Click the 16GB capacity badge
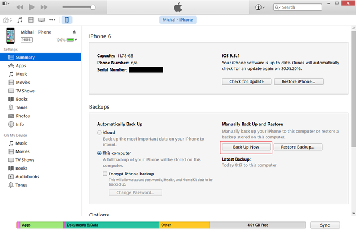357x234 pixels. pos(26,40)
